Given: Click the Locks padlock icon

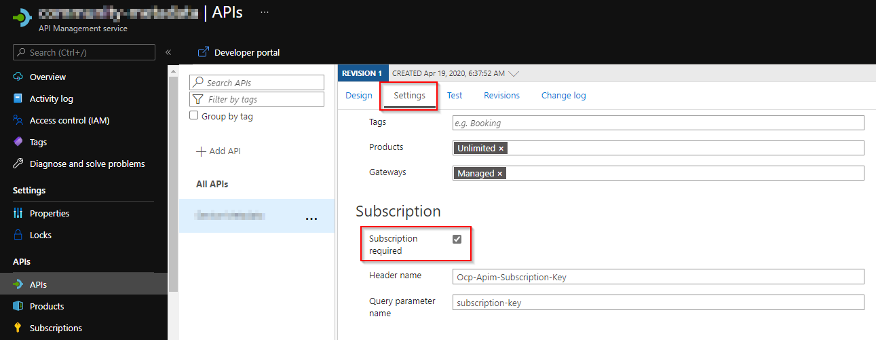Looking at the screenshot, I should tap(18, 235).
